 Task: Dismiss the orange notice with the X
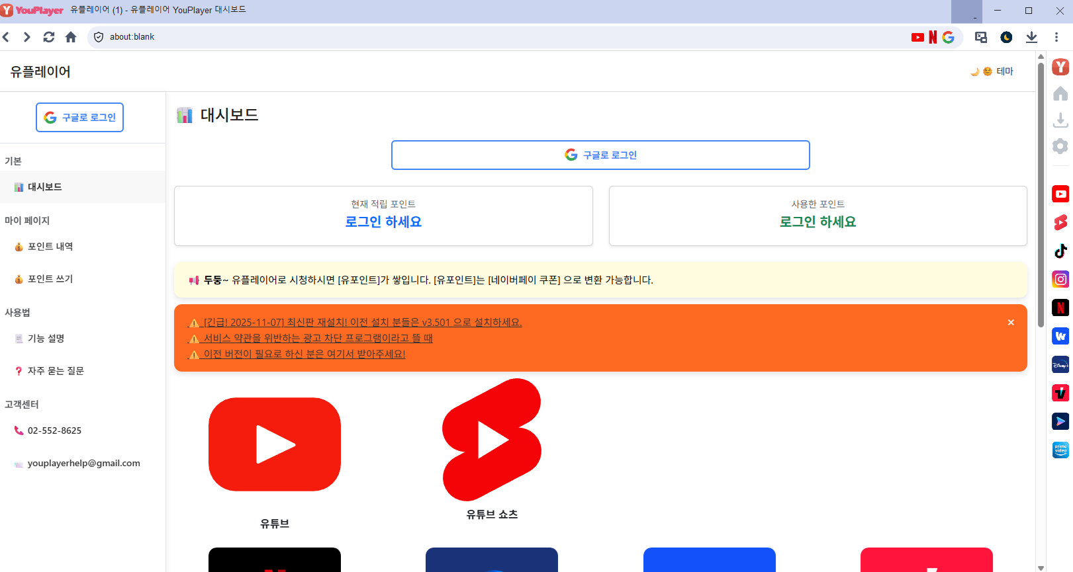(1011, 323)
